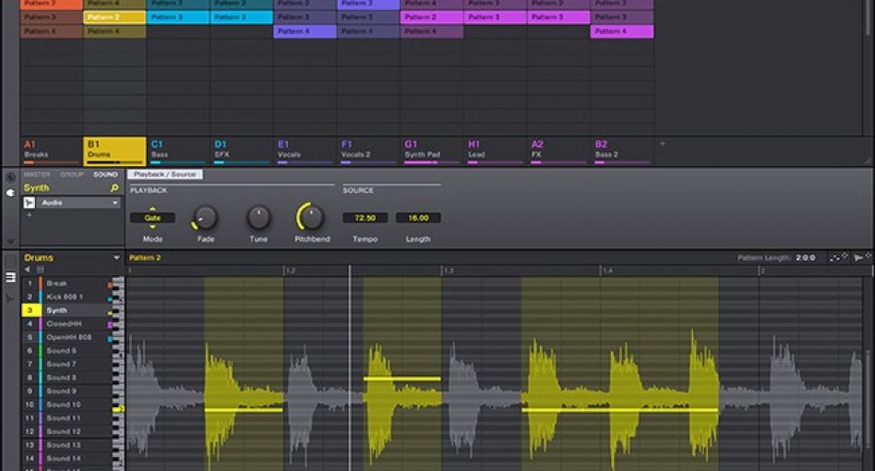
Task: Select Pattern 3 clip in Breaks column
Action: pos(52,18)
